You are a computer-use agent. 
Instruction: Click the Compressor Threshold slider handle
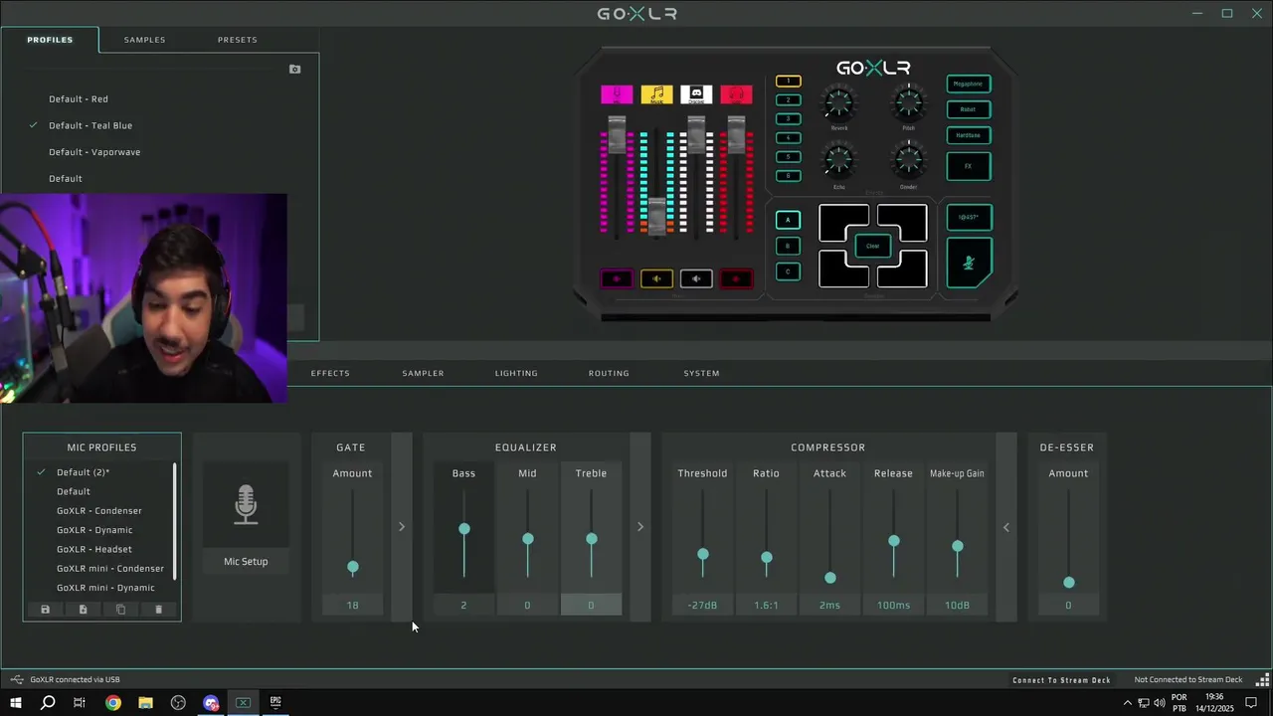[703, 554]
